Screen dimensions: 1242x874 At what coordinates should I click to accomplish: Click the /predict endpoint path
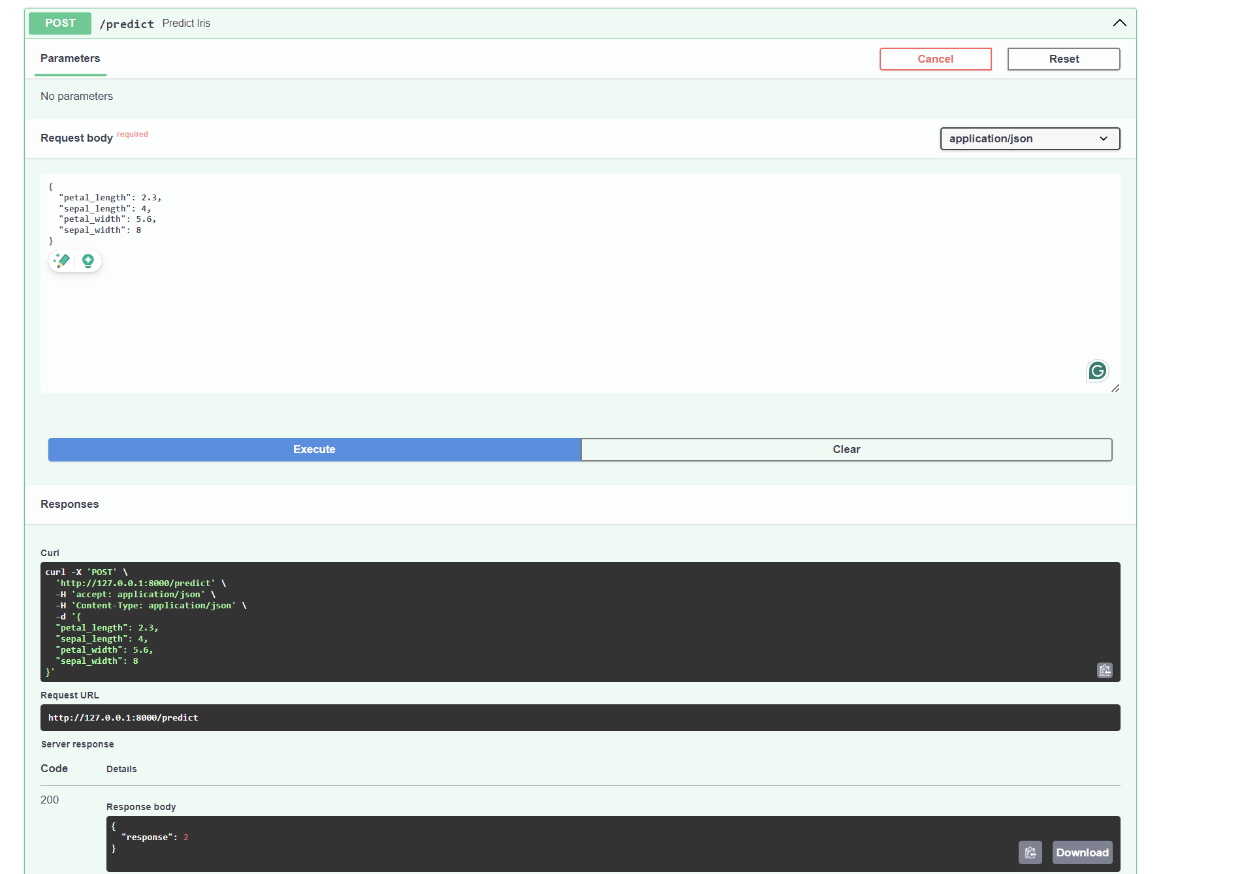[127, 24]
